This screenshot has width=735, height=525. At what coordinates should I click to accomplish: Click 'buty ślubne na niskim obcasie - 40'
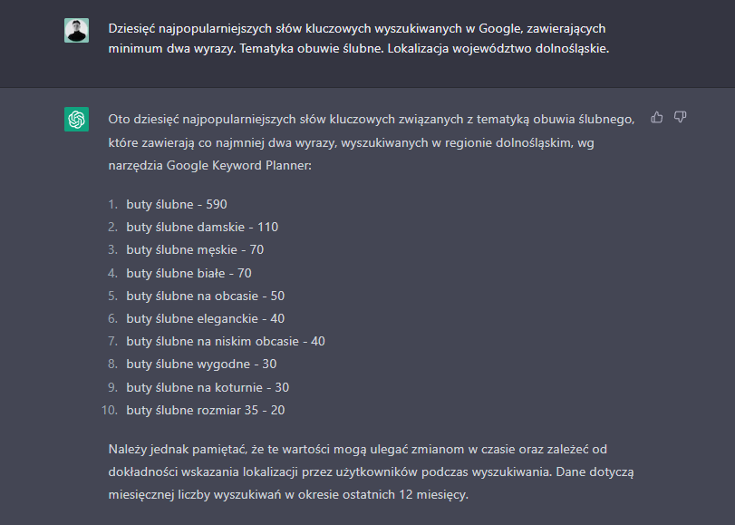pyautogui.click(x=226, y=341)
